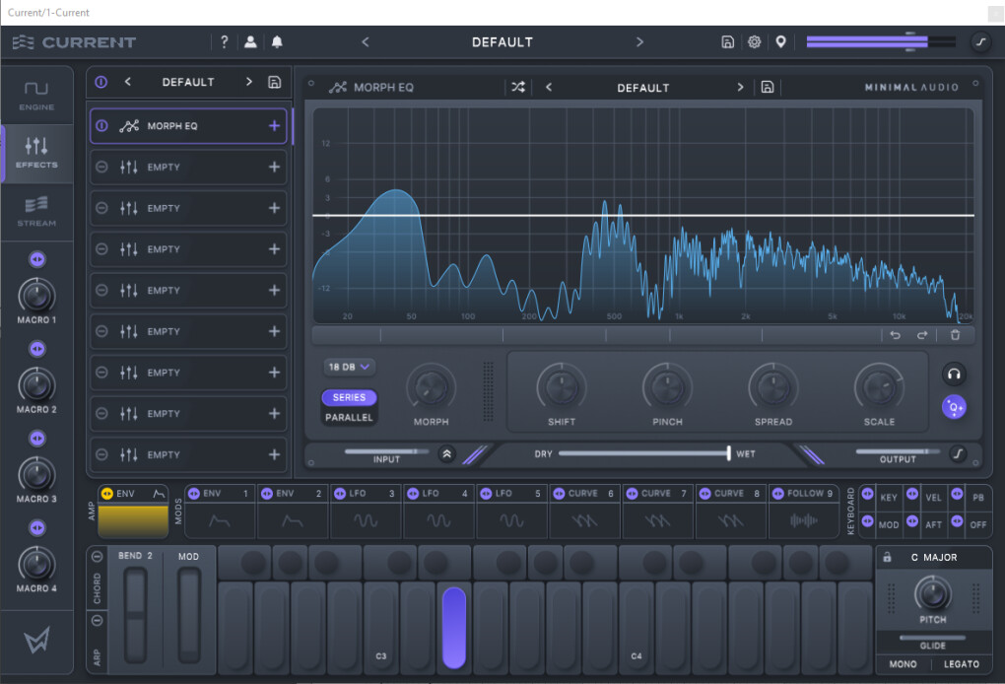Screen dimensions: 1005x684
Task: Click the Morph EQ curve icon in chain
Action: pyautogui.click(x=129, y=125)
